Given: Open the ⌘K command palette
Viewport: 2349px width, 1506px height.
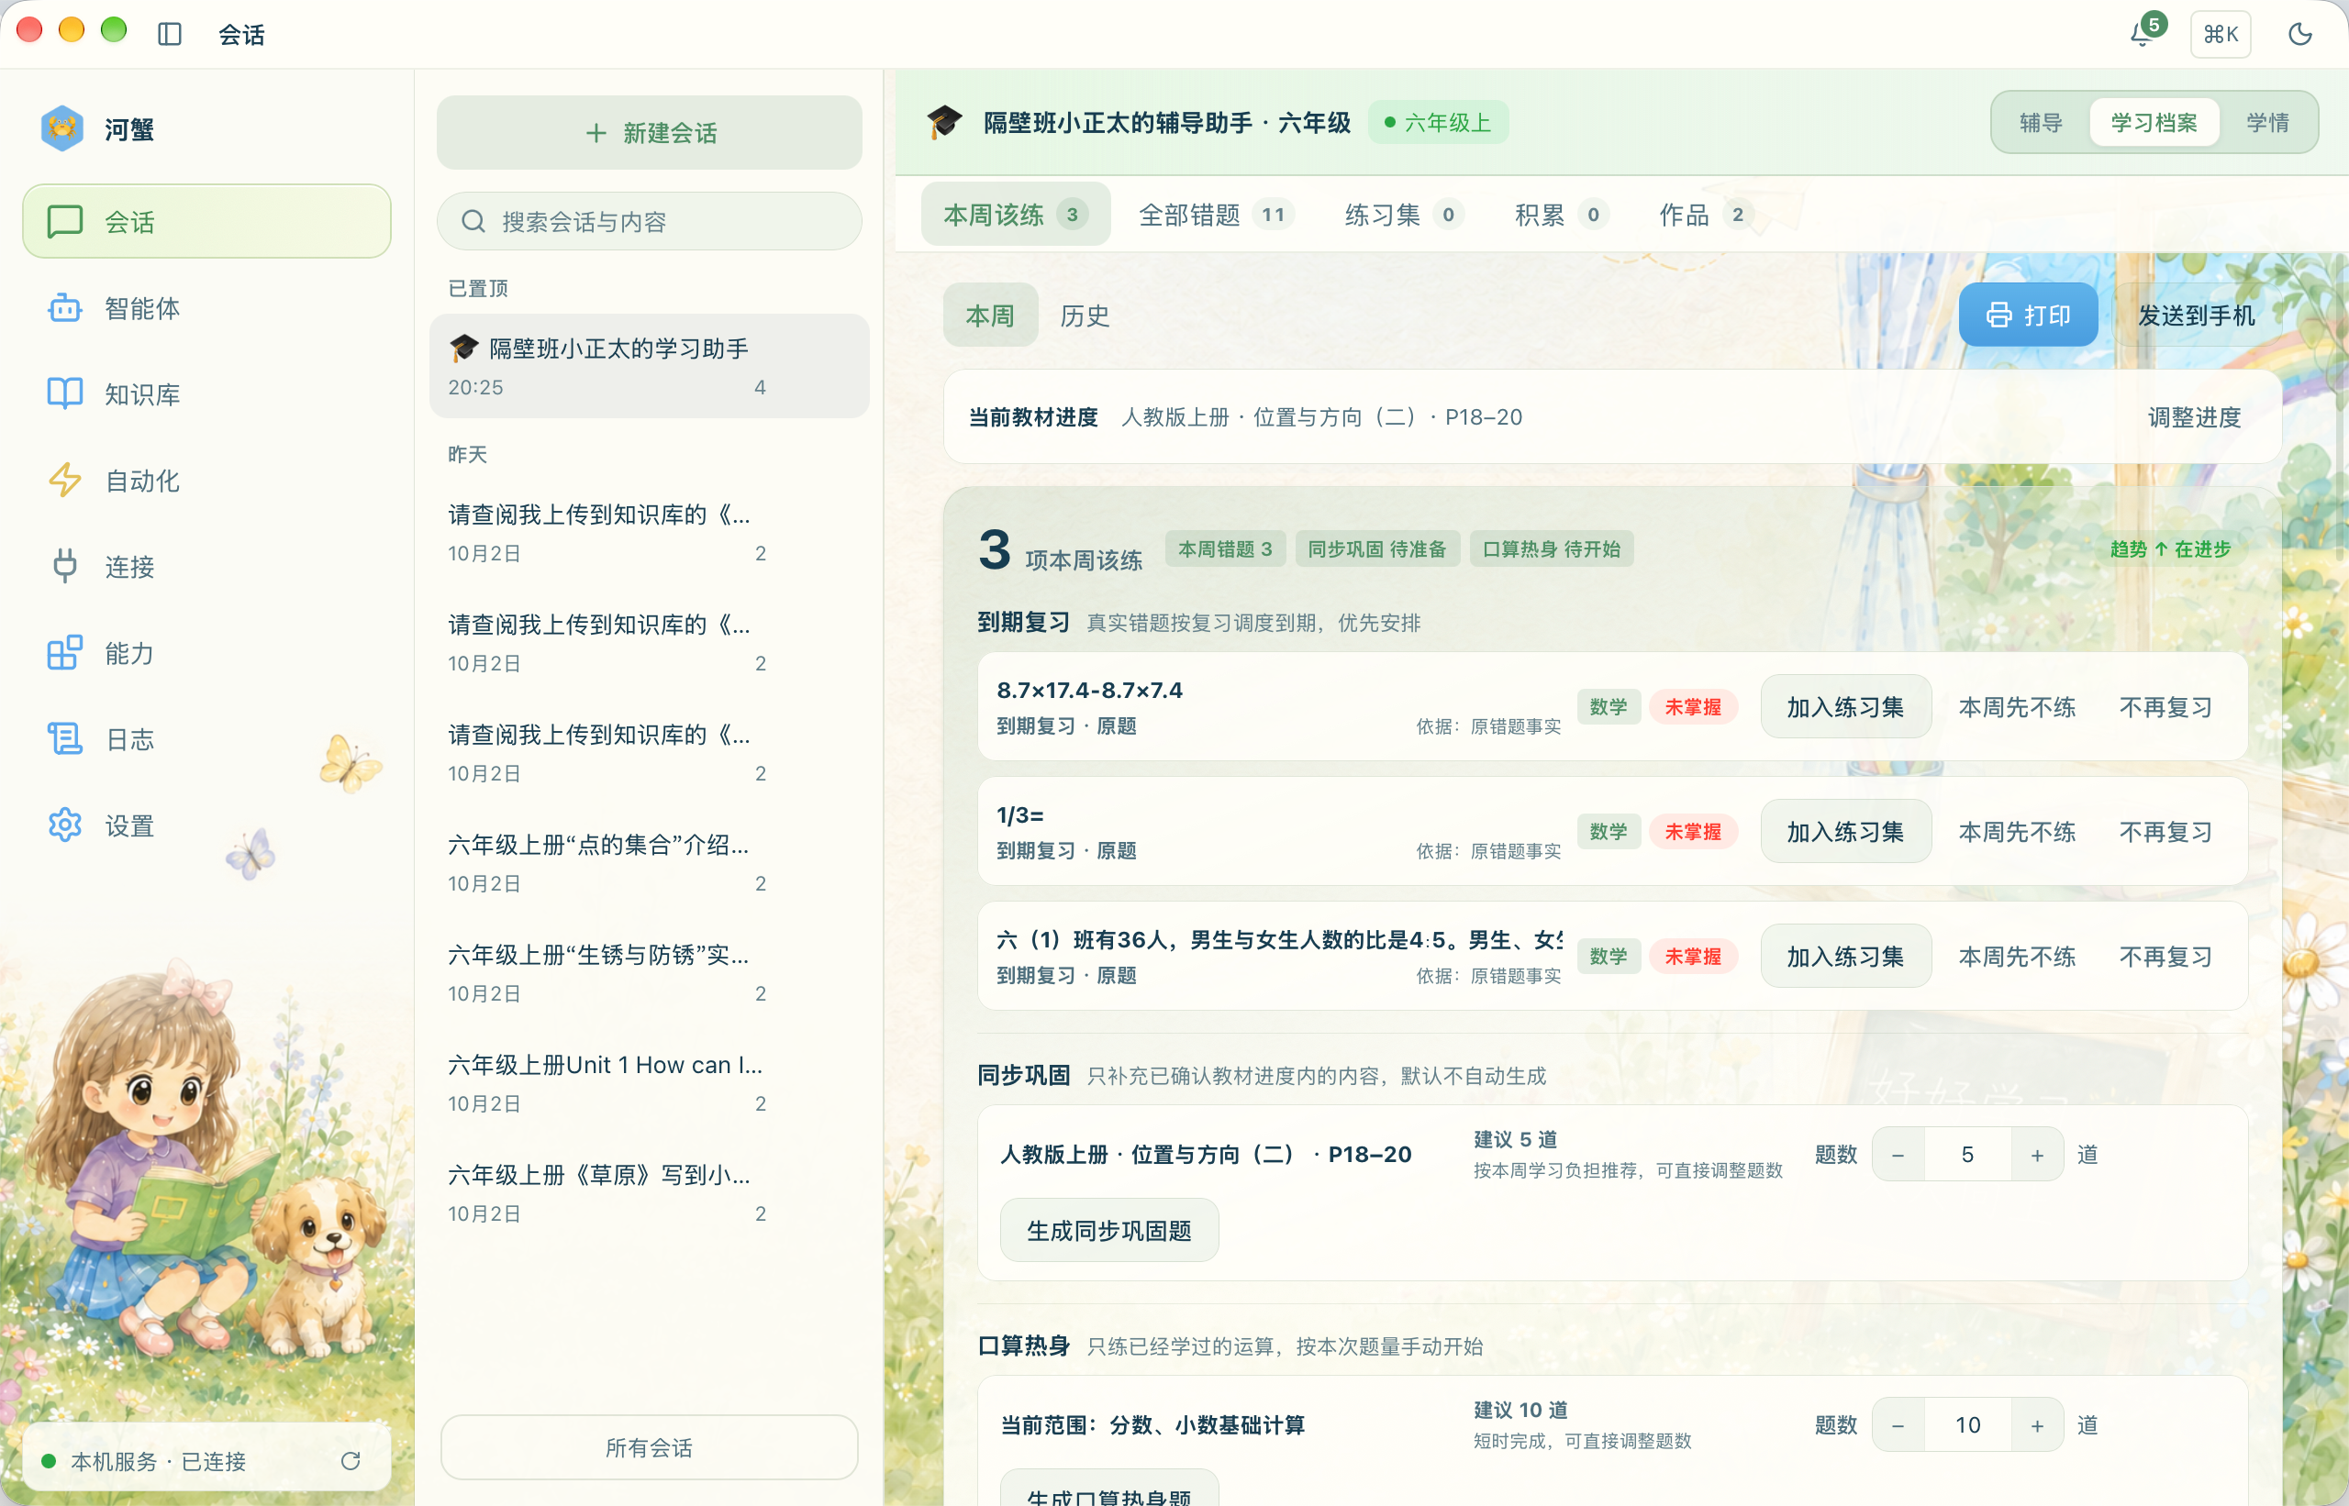Looking at the screenshot, I should click(x=2220, y=34).
